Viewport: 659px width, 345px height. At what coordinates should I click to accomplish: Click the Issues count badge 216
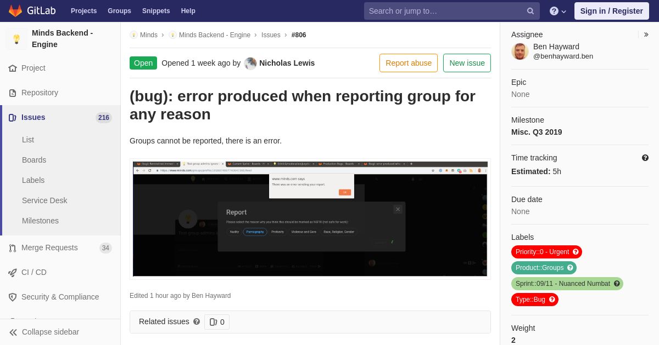click(x=104, y=117)
